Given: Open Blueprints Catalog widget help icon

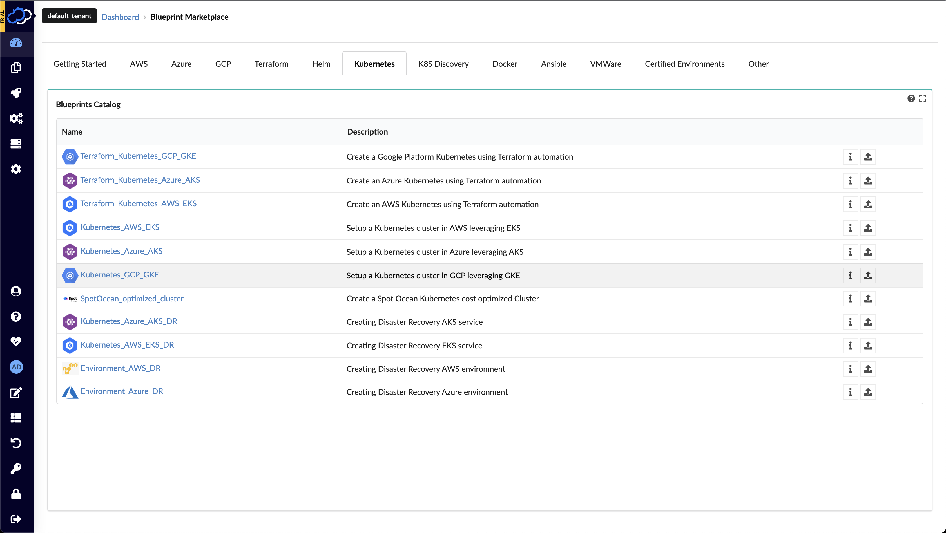Looking at the screenshot, I should pyautogui.click(x=911, y=98).
